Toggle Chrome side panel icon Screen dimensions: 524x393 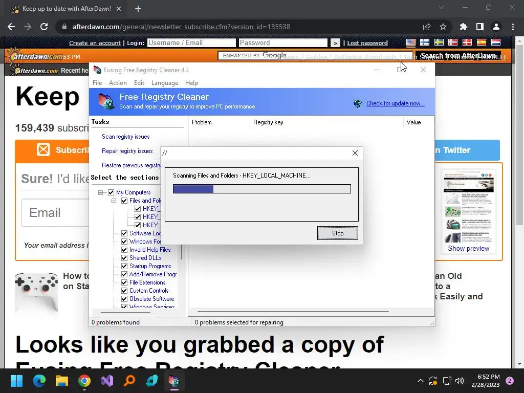pyautogui.click(x=480, y=27)
